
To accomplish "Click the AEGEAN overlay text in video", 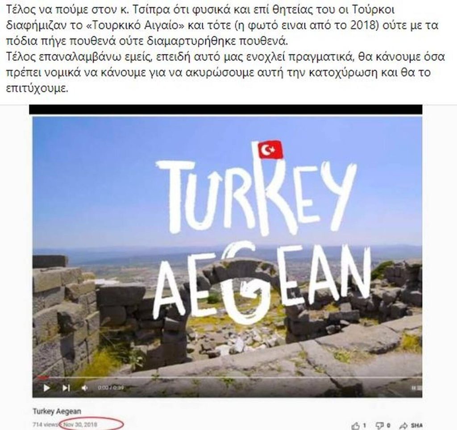I will pyautogui.click(x=262, y=284).
